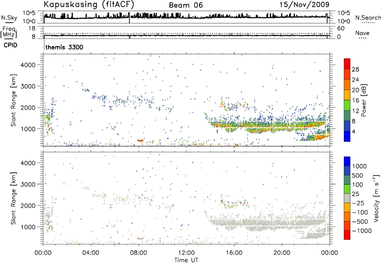
Task: Pick red bottom segment of velocity colorbar
Action: 347,235
